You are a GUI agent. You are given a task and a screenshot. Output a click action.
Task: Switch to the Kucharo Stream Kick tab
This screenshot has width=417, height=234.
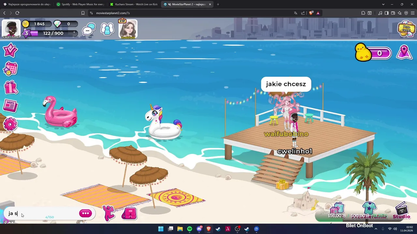[x=134, y=4]
